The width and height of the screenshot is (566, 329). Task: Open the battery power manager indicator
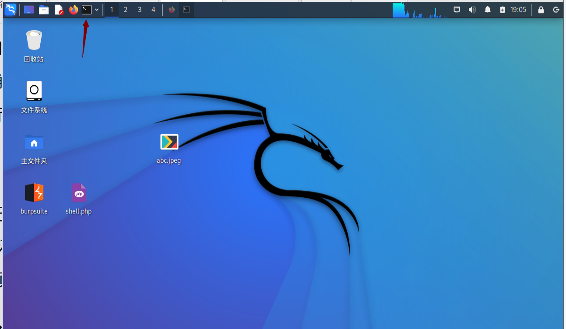(503, 10)
